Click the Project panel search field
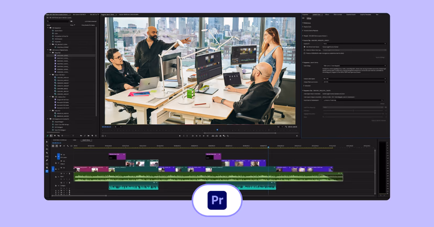This screenshot has width=434, height=227. (x=58, y=21)
